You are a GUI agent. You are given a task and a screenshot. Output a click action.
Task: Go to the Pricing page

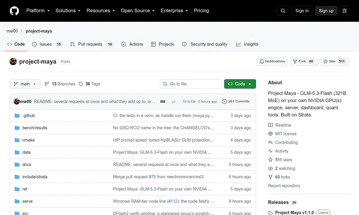201,11
